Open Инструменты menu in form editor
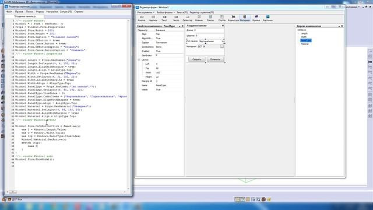 (x=146, y=12)
